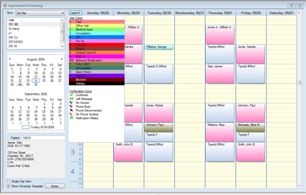The image size is (306, 195).
Task: Click the Medical Exam green color row
Action: 97,30
